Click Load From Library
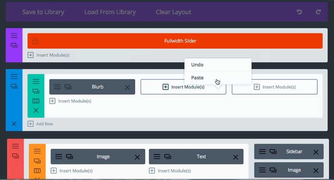This screenshot has height=180, width=334. pos(110,12)
